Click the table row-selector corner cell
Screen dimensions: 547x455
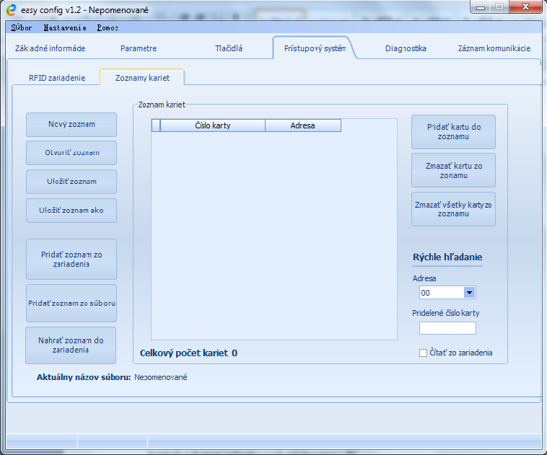(x=156, y=125)
